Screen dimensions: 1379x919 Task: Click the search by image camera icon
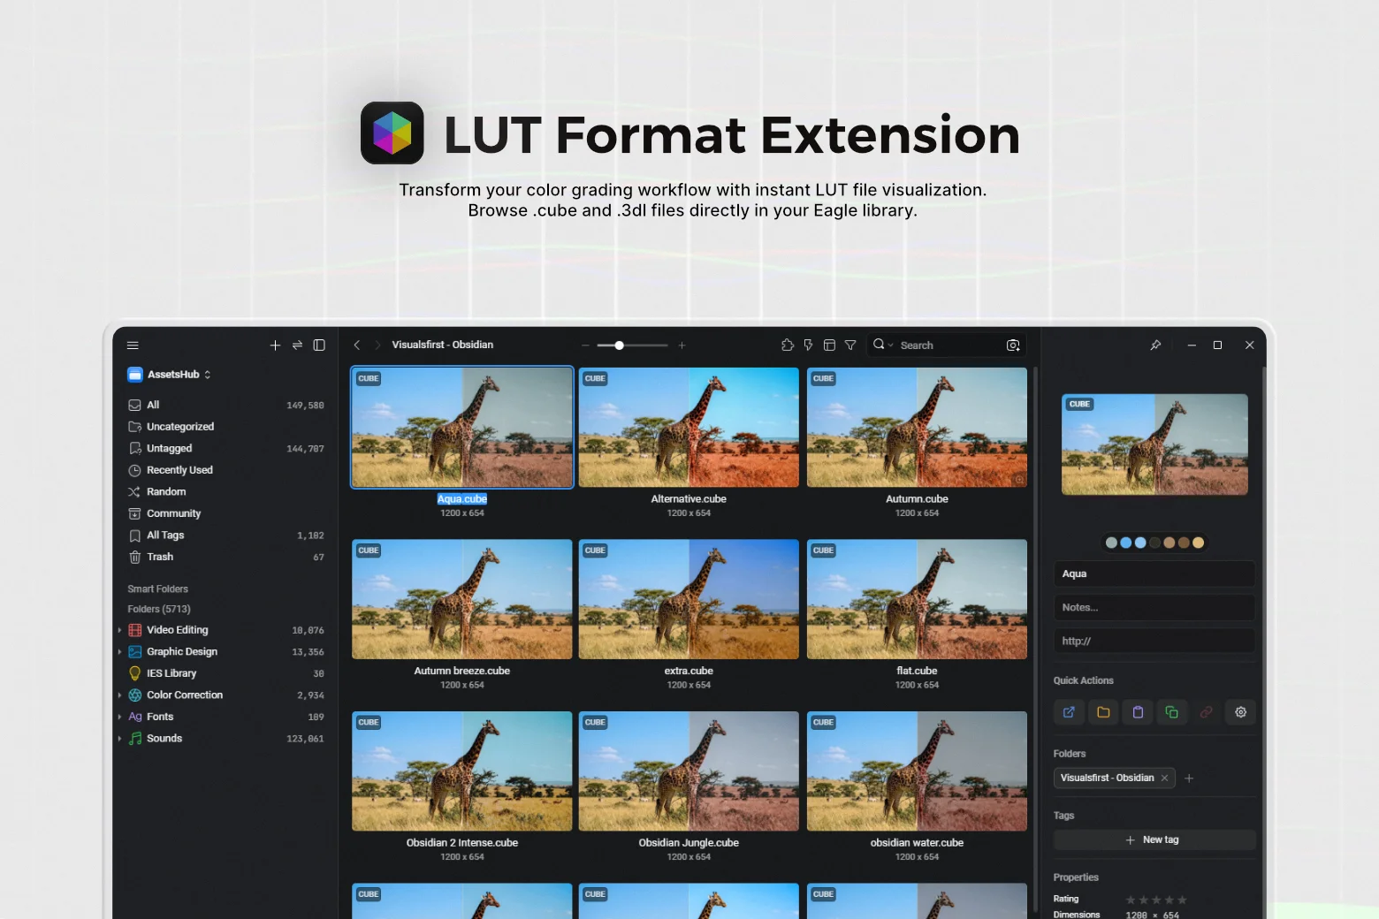(1013, 346)
